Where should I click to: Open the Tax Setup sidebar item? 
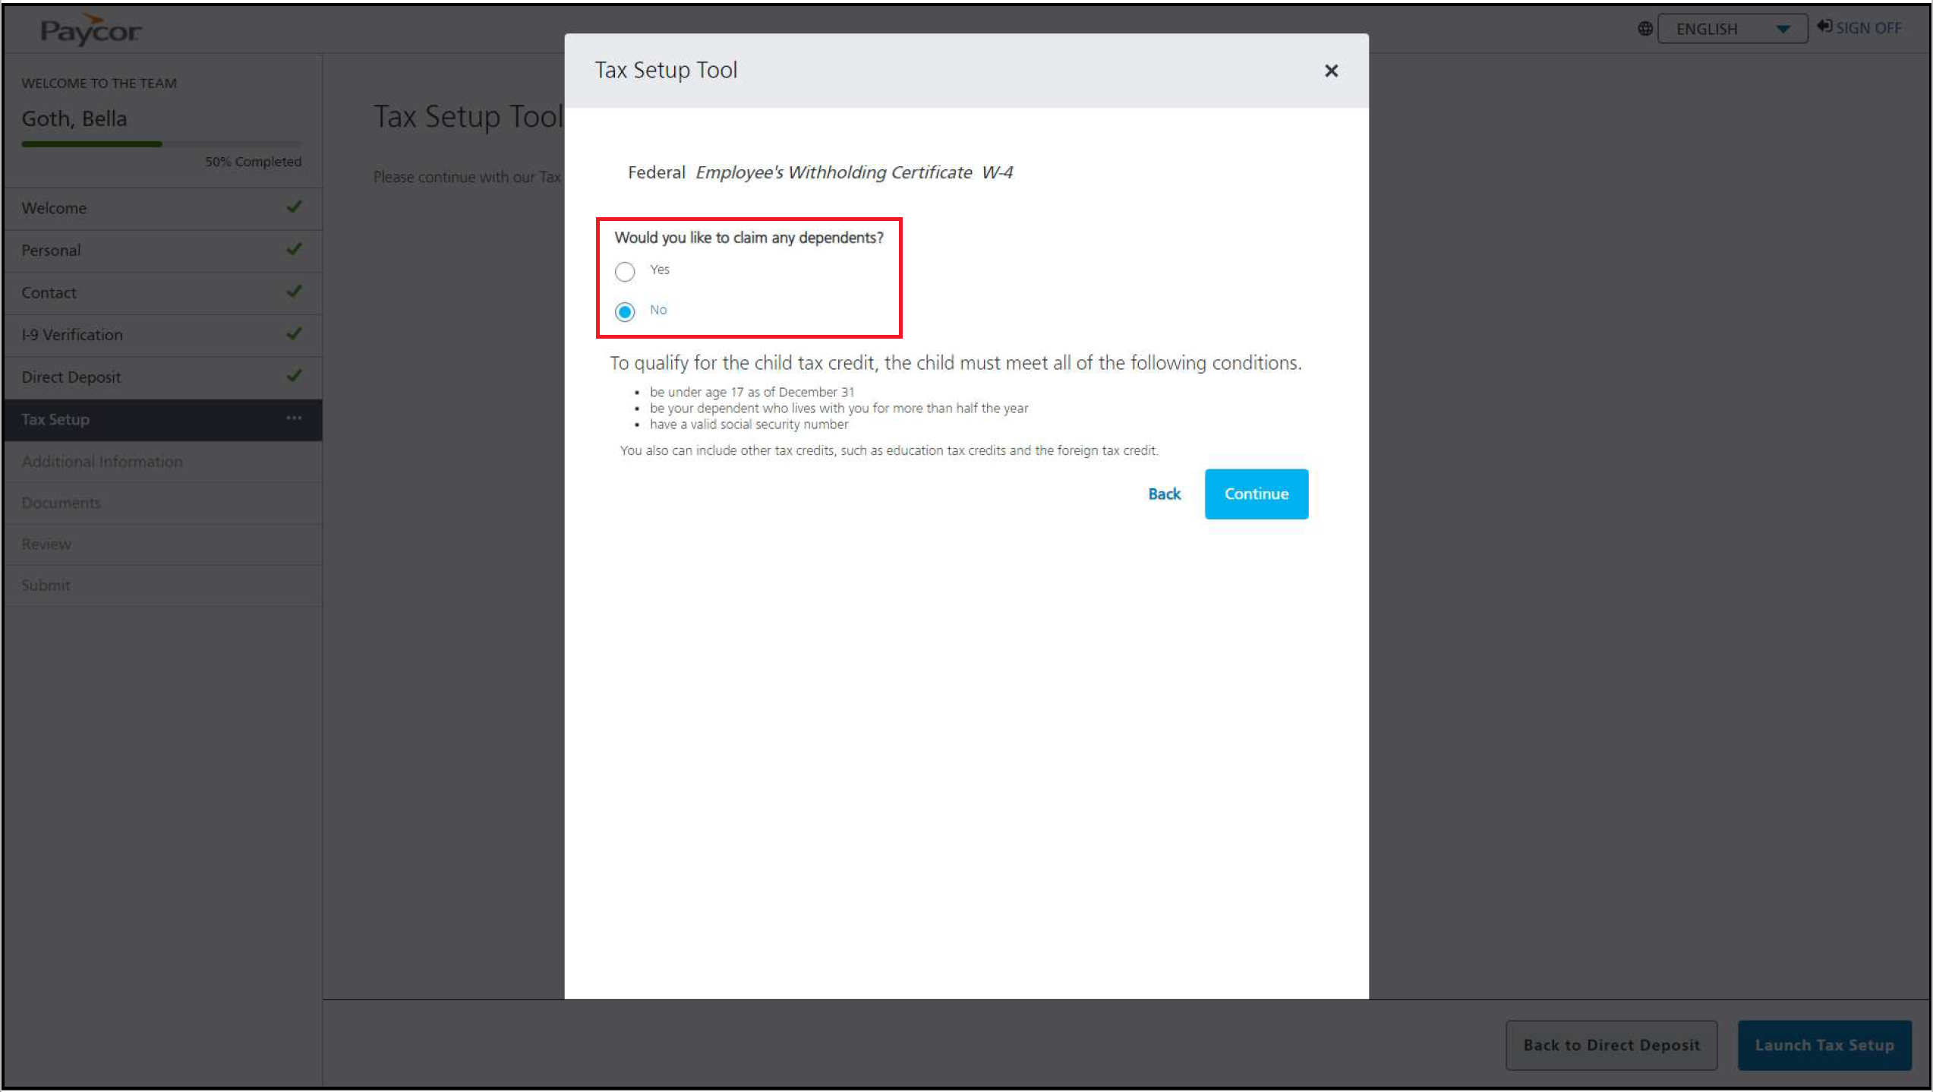[x=55, y=419]
